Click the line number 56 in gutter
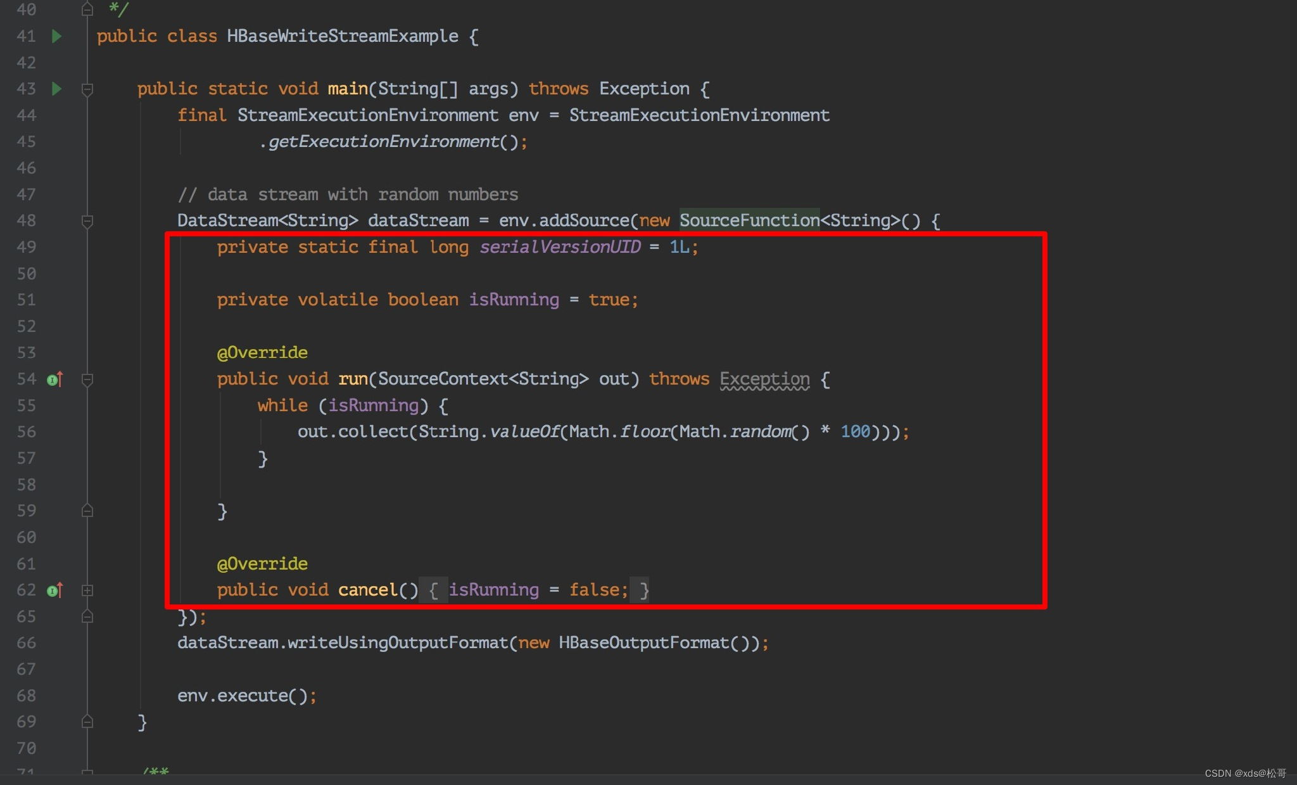The height and width of the screenshot is (785, 1297). (x=26, y=431)
